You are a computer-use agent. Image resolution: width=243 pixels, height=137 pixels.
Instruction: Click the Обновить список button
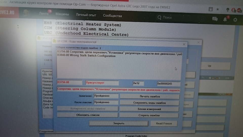tap(88, 115)
